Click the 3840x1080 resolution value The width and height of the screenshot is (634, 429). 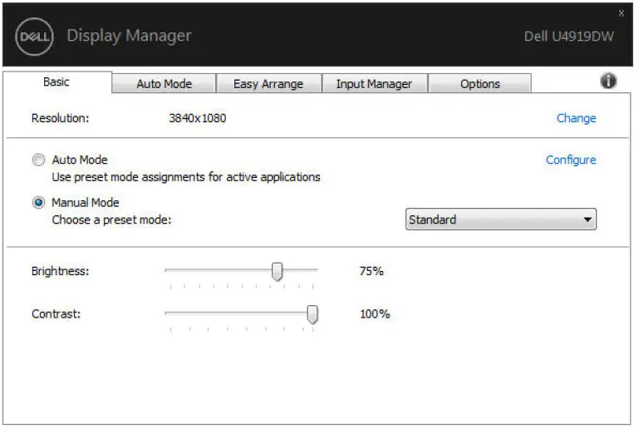tap(197, 118)
